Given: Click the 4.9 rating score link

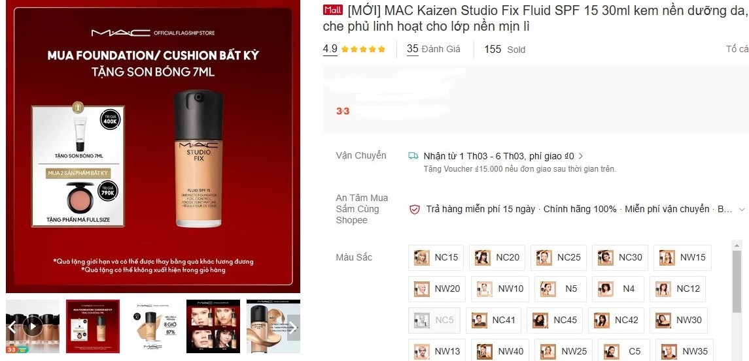Looking at the screenshot, I should point(330,49).
